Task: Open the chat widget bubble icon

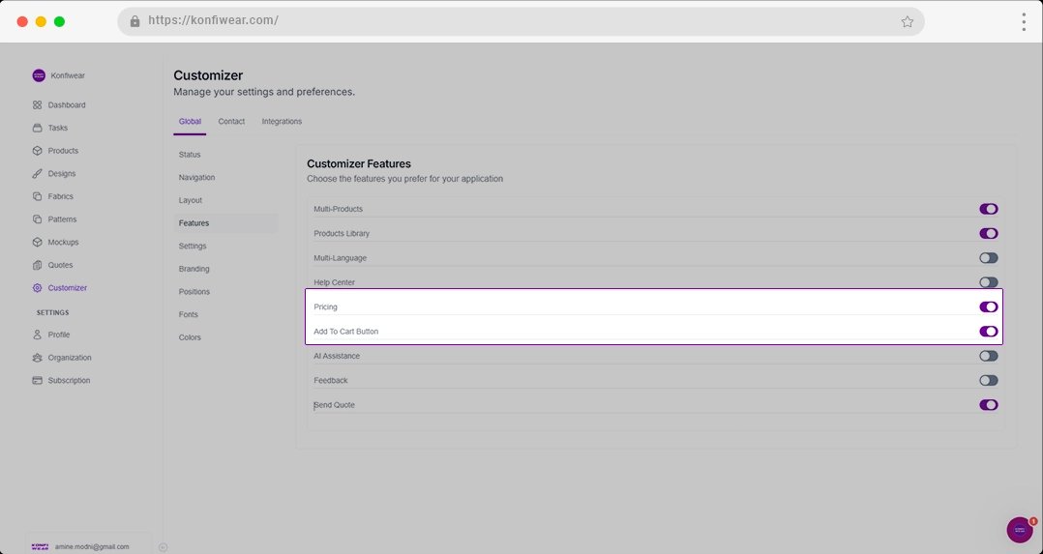Action: click(1020, 530)
